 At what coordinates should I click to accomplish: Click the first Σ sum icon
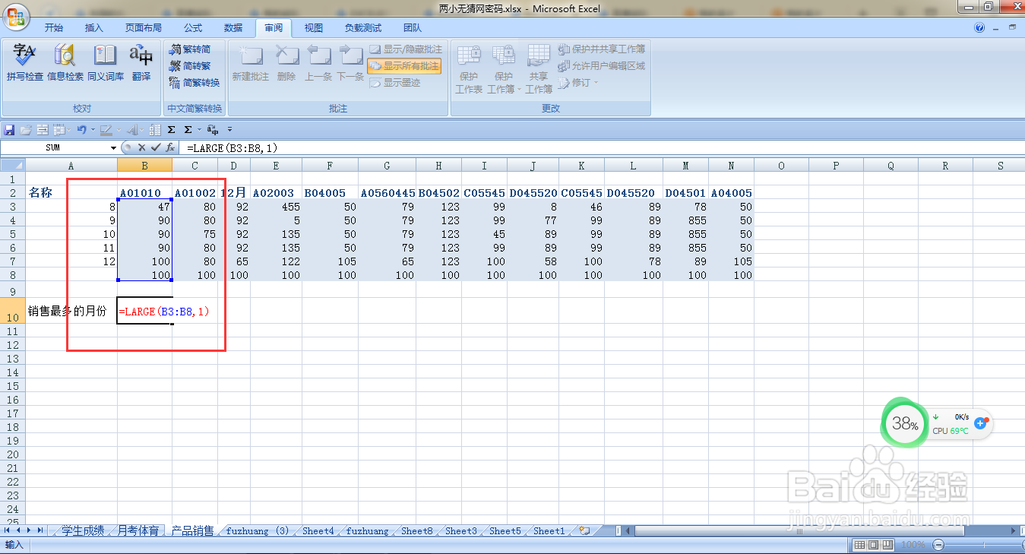[x=171, y=130]
